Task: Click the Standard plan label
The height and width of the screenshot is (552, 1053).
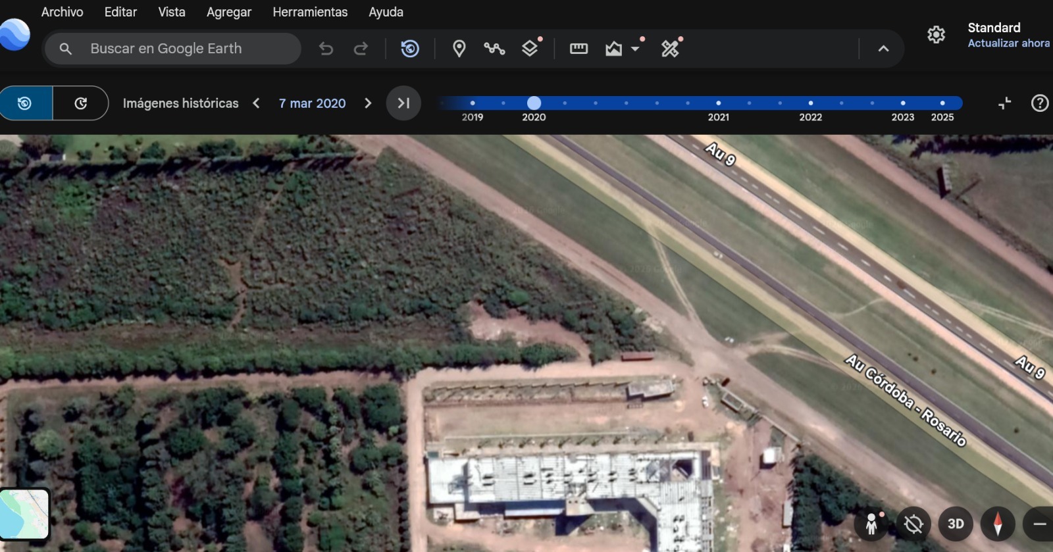Action: (x=994, y=28)
